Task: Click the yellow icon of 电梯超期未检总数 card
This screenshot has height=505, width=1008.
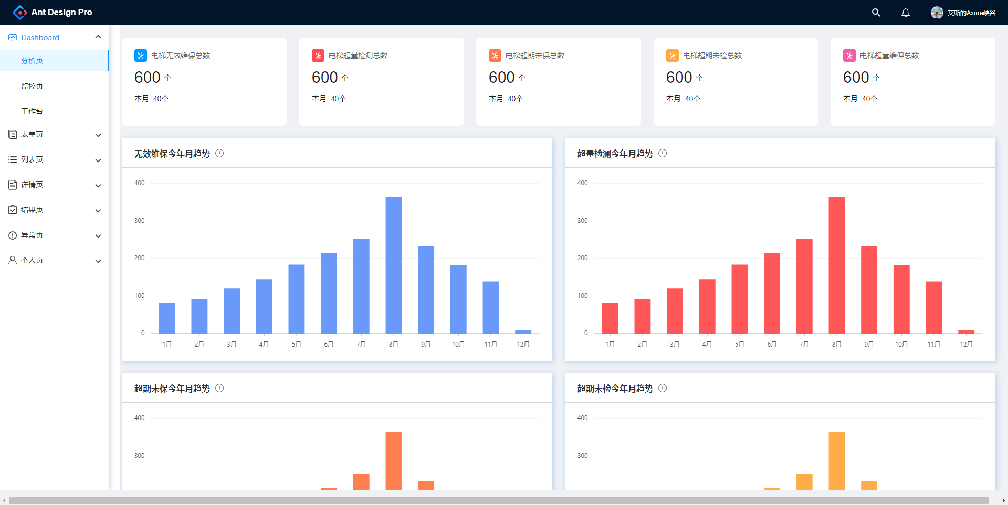Action: [x=673, y=56]
